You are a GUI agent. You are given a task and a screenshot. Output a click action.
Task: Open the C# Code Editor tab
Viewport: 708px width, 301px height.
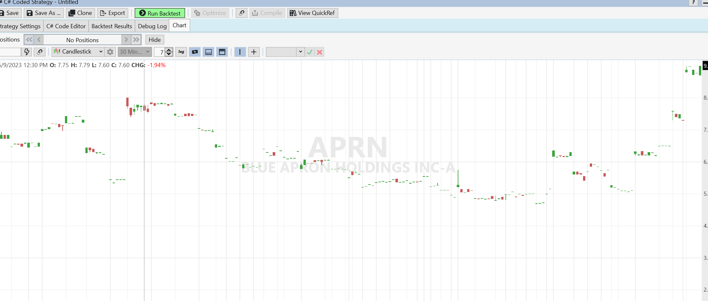point(66,26)
